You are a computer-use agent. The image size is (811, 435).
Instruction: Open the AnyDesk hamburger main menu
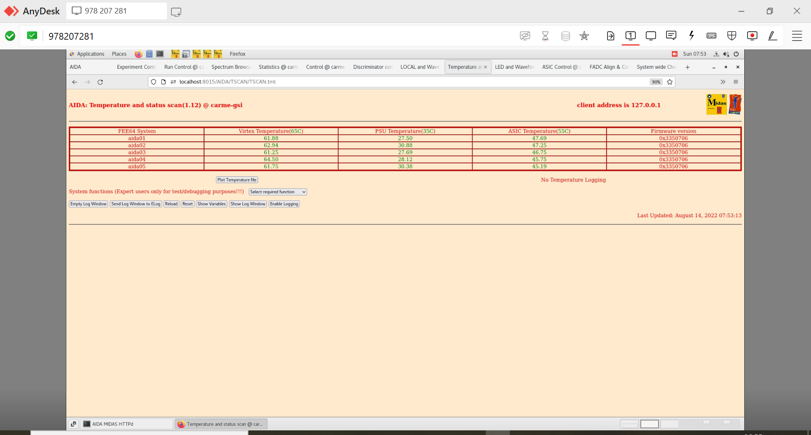tap(797, 36)
